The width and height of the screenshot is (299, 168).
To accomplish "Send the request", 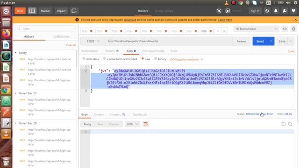I will pos(260,41).
